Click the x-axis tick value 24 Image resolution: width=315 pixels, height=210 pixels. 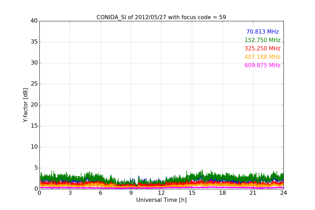pyautogui.click(x=283, y=193)
